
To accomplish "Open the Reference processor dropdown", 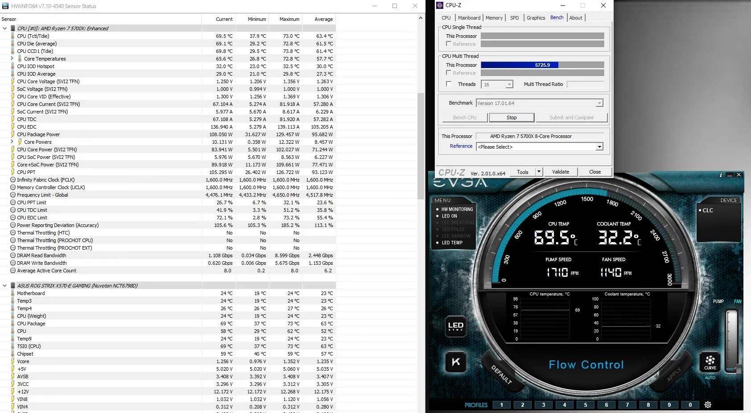I will pyautogui.click(x=599, y=147).
